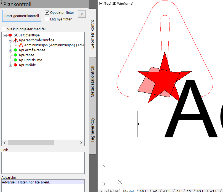Viewport: 223px width, 192px height.
Task: Click the green status dot of RpFormålGrense
Action: pyautogui.click(x=15, y=50)
